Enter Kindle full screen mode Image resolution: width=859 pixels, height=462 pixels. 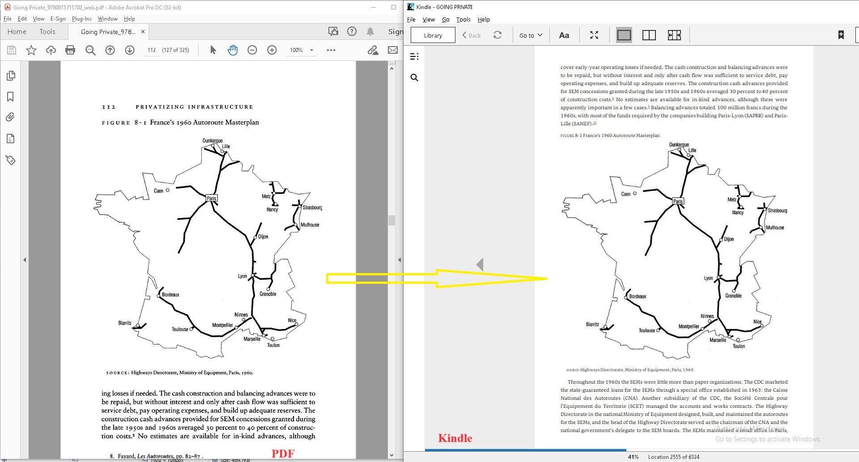[594, 35]
